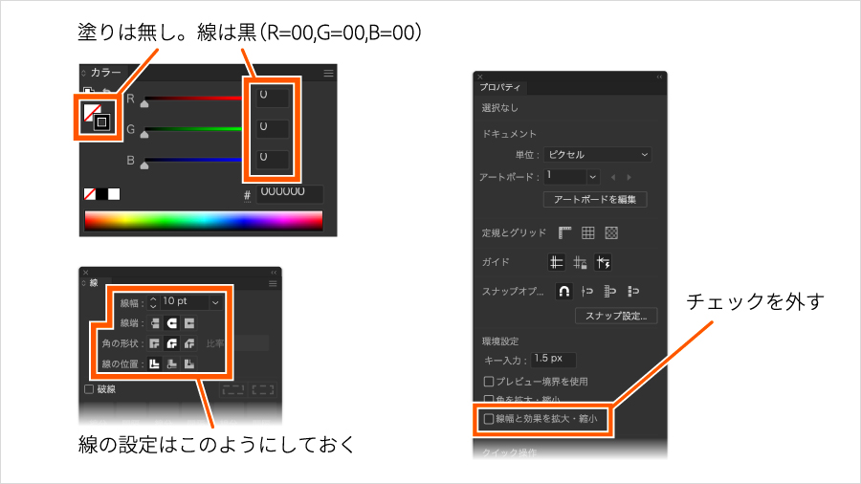The height and width of the screenshot is (484, 861).
Task: Open 線 panel hamburger menu
Action: tap(273, 284)
